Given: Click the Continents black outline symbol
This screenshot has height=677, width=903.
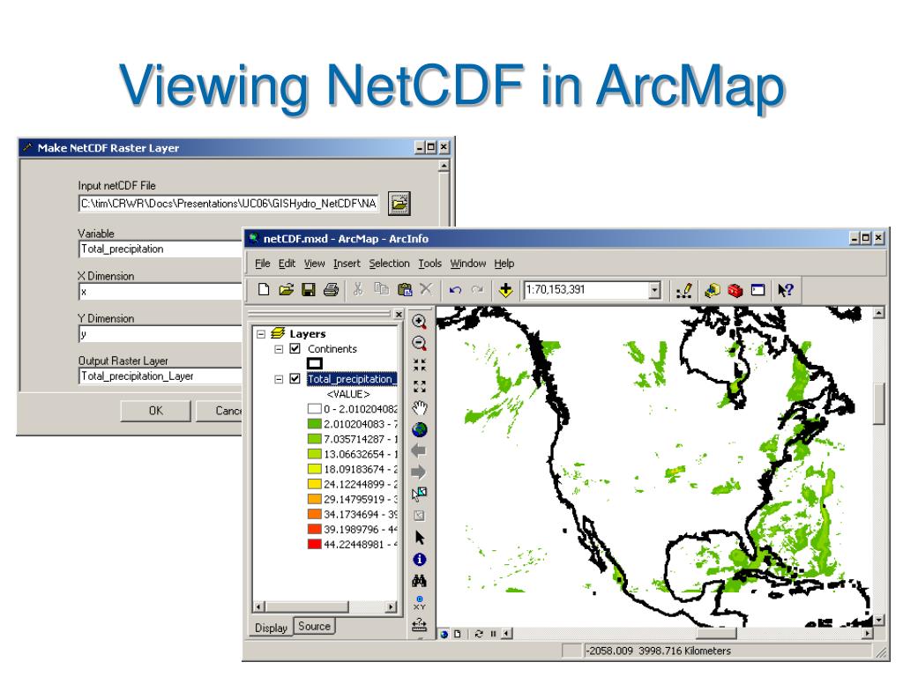Looking at the screenshot, I should pyautogui.click(x=315, y=363).
